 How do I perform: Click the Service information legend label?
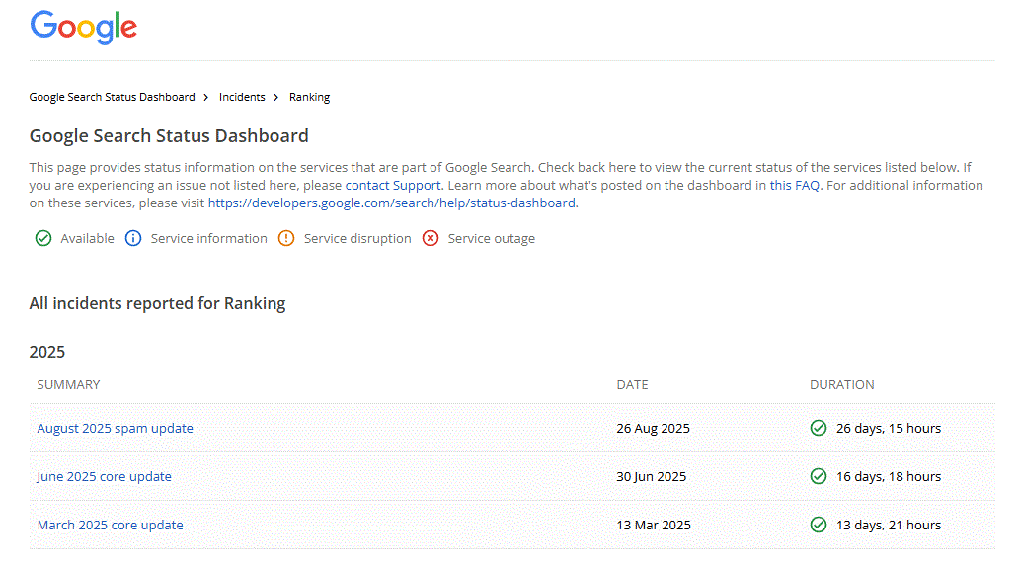[208, 239]
